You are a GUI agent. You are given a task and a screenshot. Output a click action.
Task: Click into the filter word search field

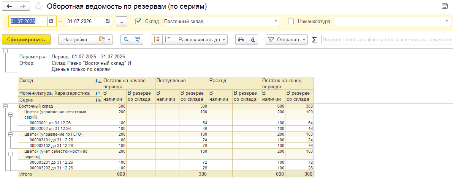coord(387,40)
